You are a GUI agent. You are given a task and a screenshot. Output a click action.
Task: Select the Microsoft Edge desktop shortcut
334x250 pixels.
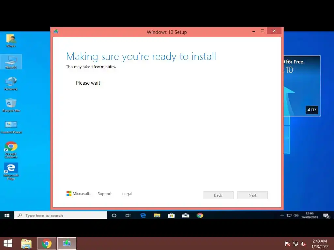click(11, 171)
